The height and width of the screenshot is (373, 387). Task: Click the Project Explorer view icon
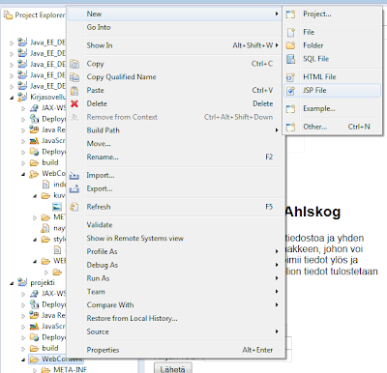click(8, 15)
